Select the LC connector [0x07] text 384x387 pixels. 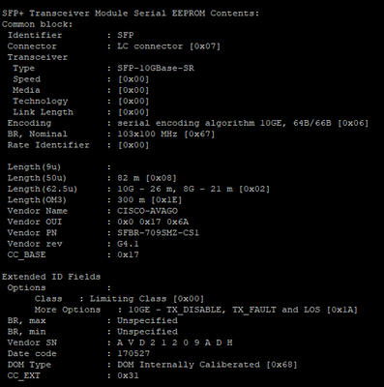coord(168,46)
